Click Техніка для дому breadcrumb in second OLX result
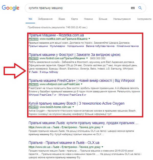The height and width of the screenshot is (160, 153). (90, 147)
